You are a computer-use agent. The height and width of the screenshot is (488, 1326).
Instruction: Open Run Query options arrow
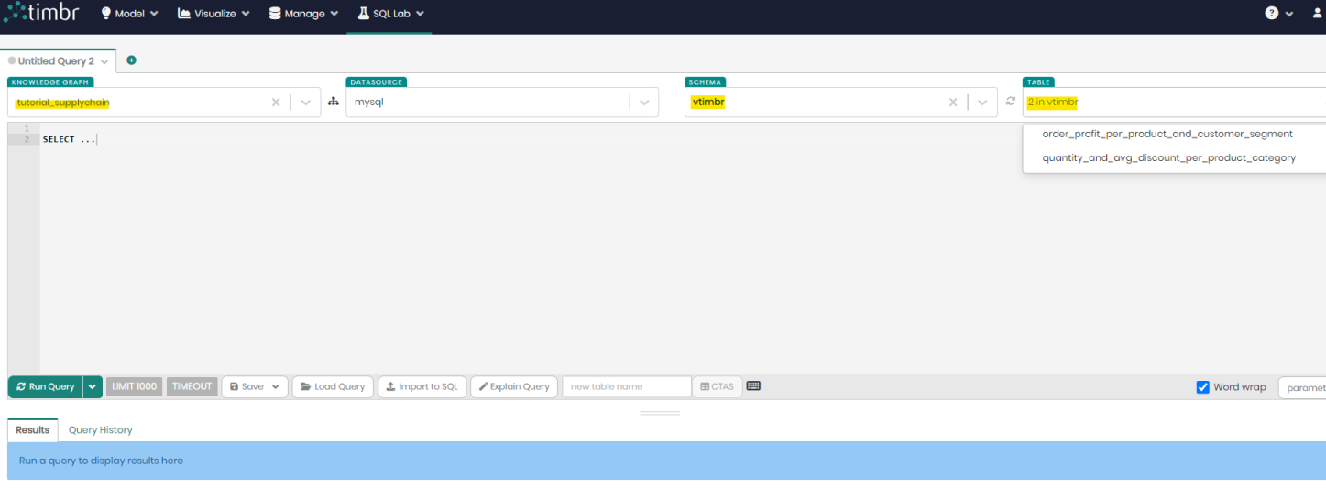(93, 386)
